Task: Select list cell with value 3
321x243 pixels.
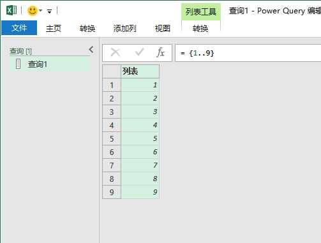Action: click(x=140, y=112)
